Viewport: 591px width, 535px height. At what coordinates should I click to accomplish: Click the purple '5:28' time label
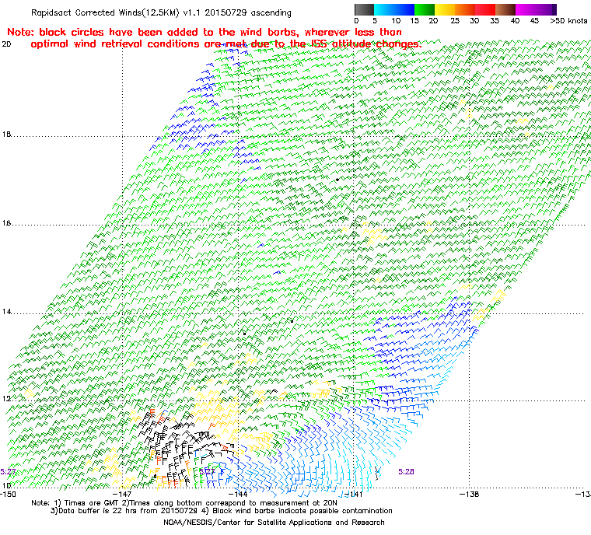point(406,472)
